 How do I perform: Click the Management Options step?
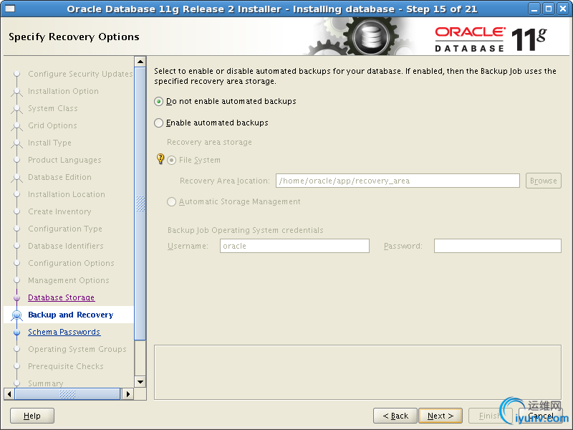[69, 280]
